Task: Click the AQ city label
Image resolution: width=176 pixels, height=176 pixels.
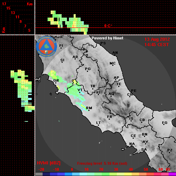Action: point(111,94)
